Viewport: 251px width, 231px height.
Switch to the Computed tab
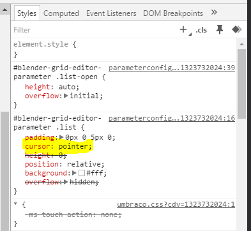61,13
